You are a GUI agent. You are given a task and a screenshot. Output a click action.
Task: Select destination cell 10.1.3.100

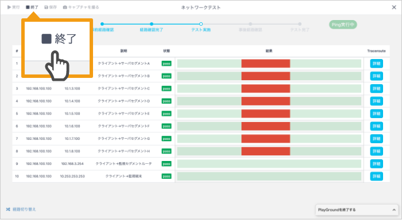(72, 88)
